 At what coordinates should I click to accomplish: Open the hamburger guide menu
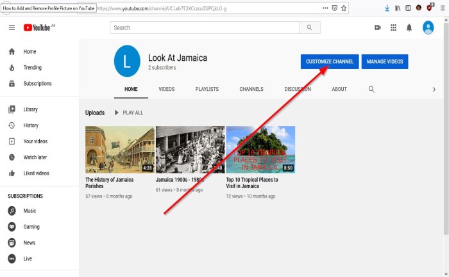[x=12, y=28]
